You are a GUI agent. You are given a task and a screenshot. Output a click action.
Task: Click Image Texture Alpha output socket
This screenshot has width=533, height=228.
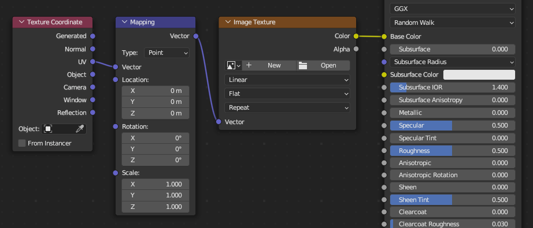point(356,49)
